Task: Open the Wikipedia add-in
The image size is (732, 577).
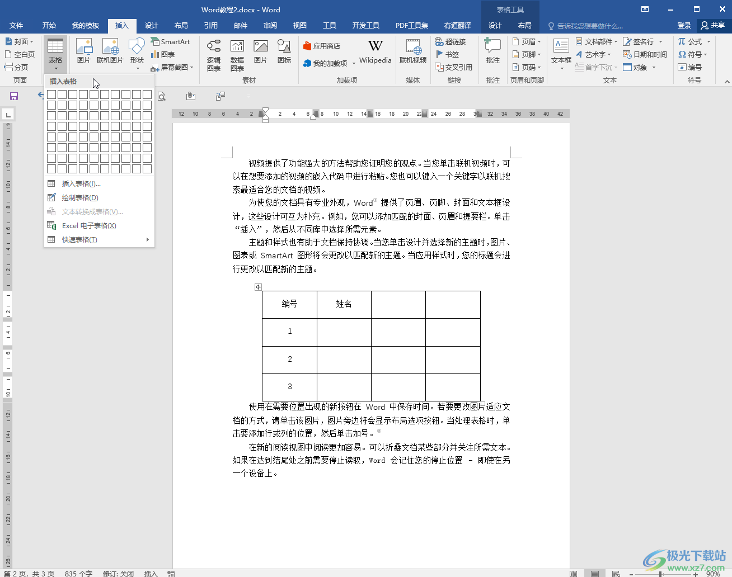Action: click(x=376, y=51)
